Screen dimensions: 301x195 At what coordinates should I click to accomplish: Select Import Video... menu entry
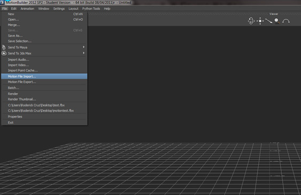pos(44,65)
